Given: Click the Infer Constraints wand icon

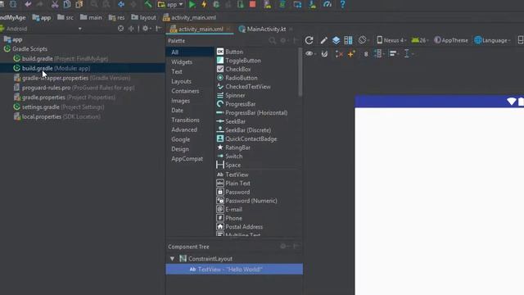Looking at the screenshot, I should (x=351, y=53).
